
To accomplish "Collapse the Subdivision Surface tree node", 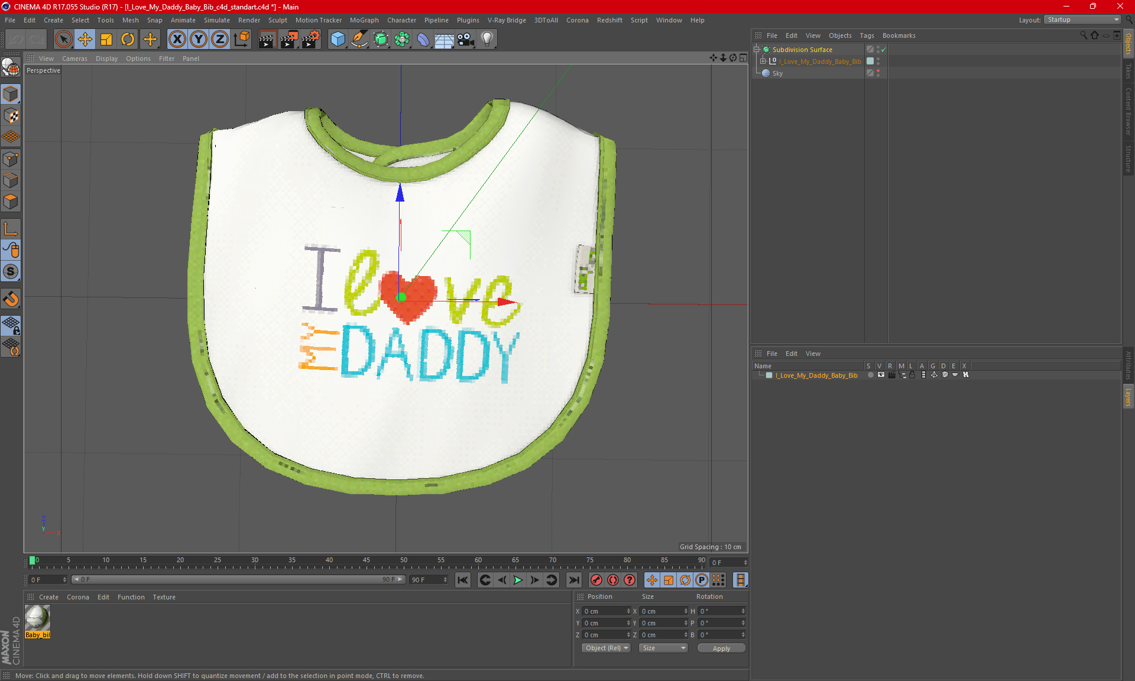I will click(x=757, y=50).
